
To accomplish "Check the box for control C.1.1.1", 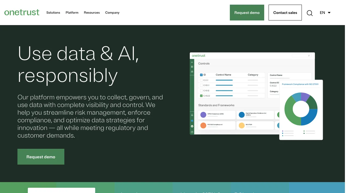I will point(201,80).
